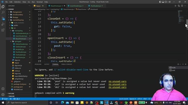188x105 pixels.
Task: Open Run and Debug view
Action: click(3, 24)
